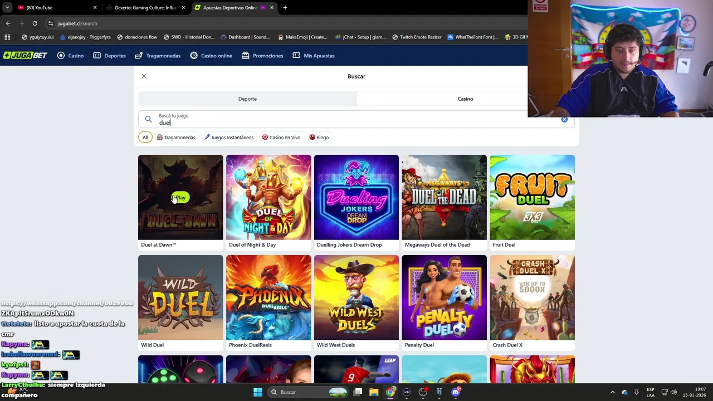The height and width of the screenshot is (401, 713).
Task: Filter by Tragamonedas chip
Action: [176, 138]
